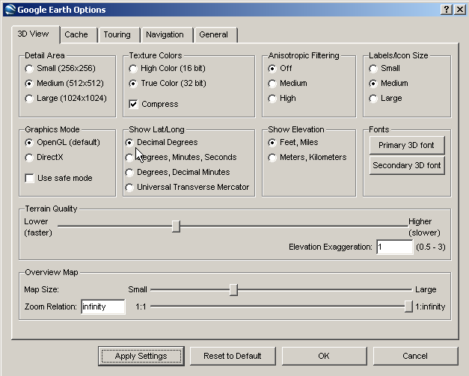Click the Zoom Relation text field
This screenshot has width=469, height=376.
pos(103,307)
